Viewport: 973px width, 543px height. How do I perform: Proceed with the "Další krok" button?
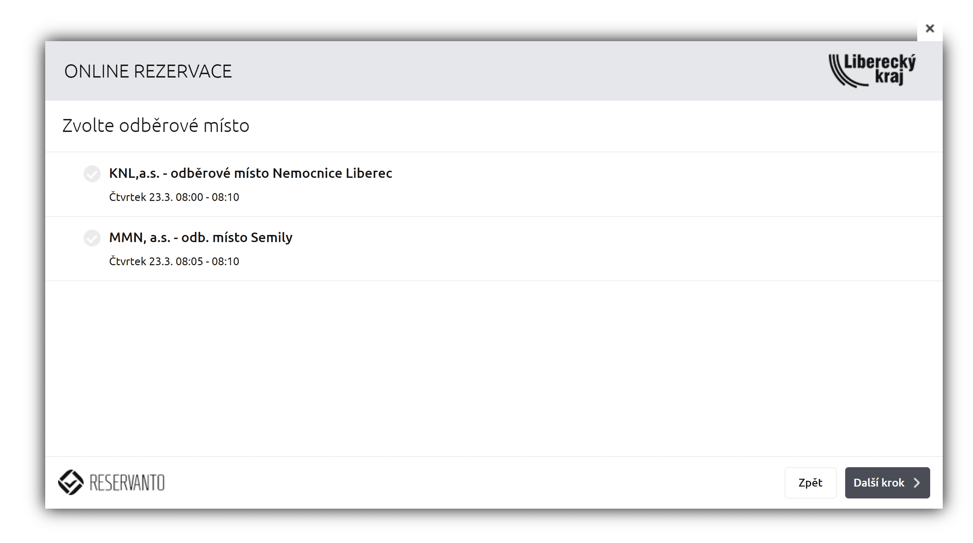tap(878, 482)
